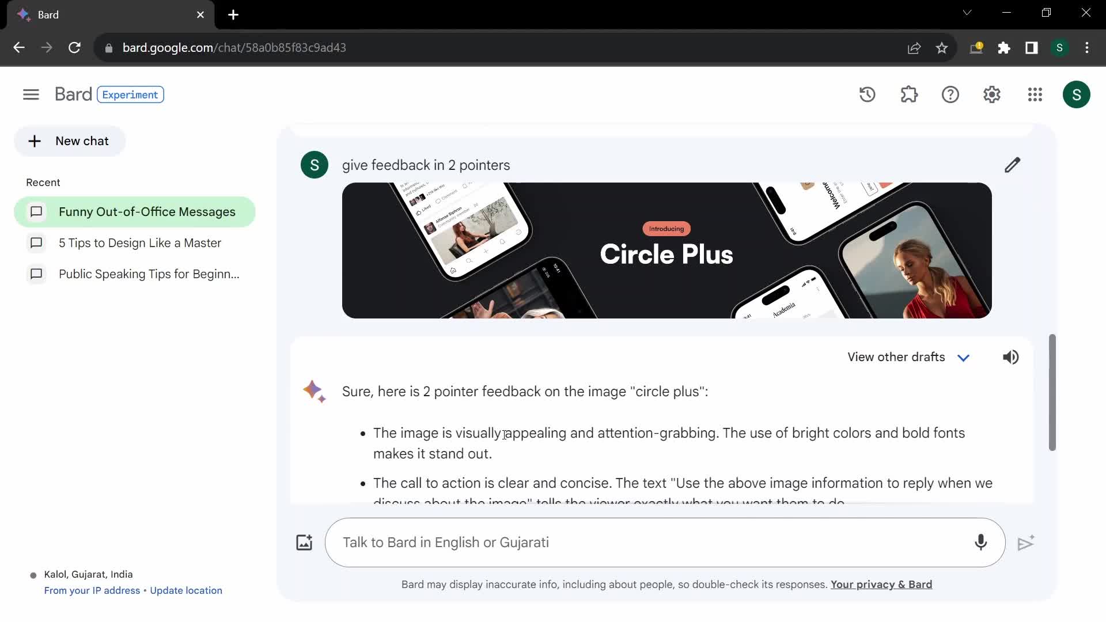
Task: Click Update location link
Action: 186,590
